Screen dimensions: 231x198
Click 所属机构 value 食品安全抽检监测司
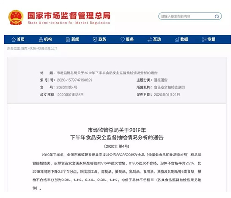[170, 88]
